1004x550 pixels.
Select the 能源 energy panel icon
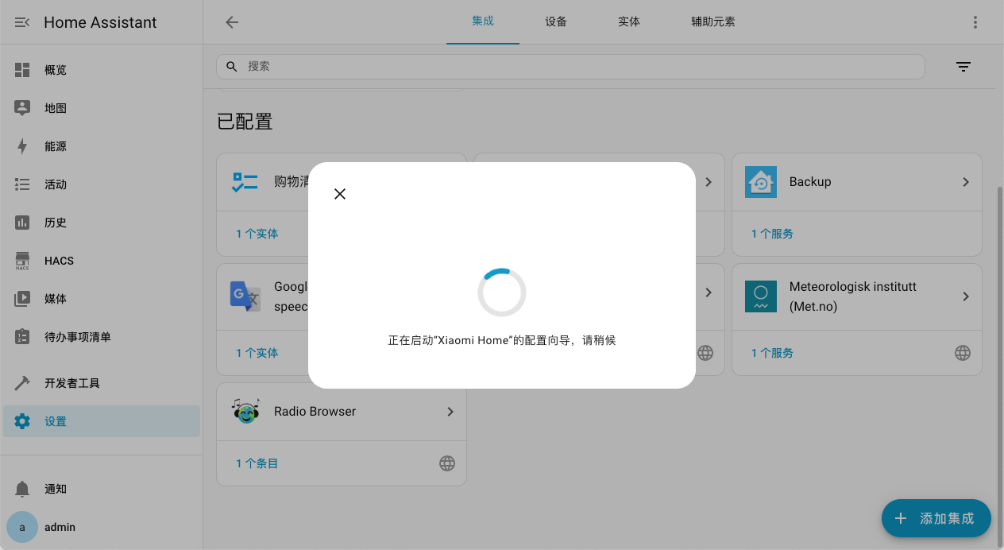[21, 146]
